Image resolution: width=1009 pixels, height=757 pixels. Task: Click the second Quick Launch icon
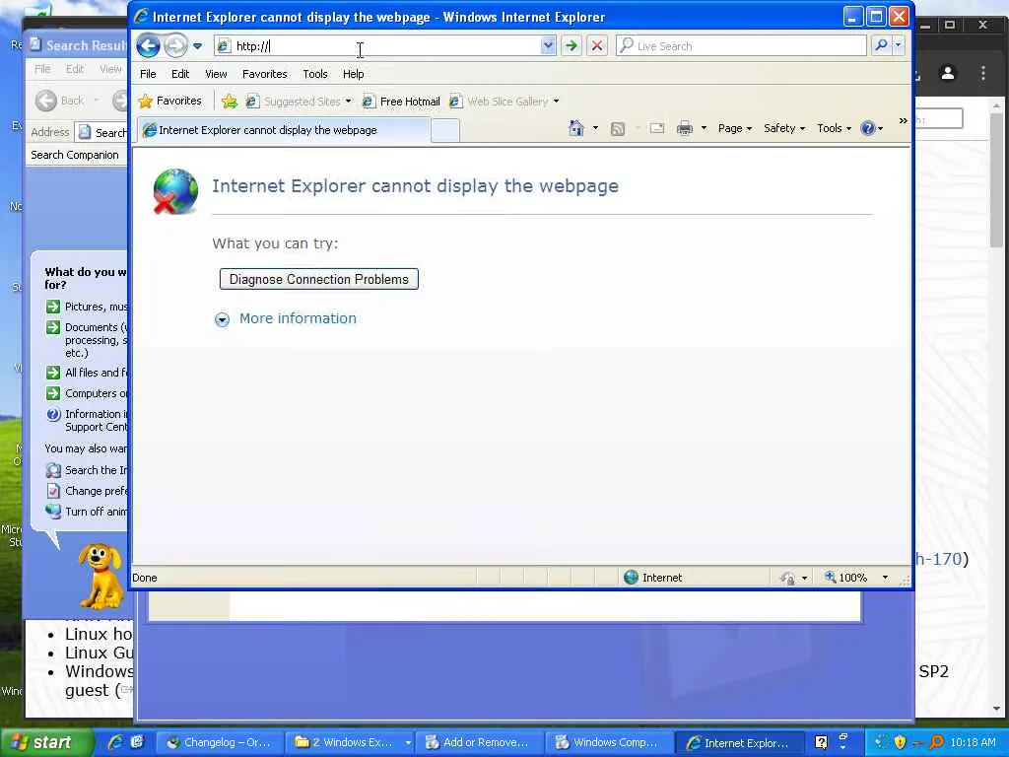point(137,742)
